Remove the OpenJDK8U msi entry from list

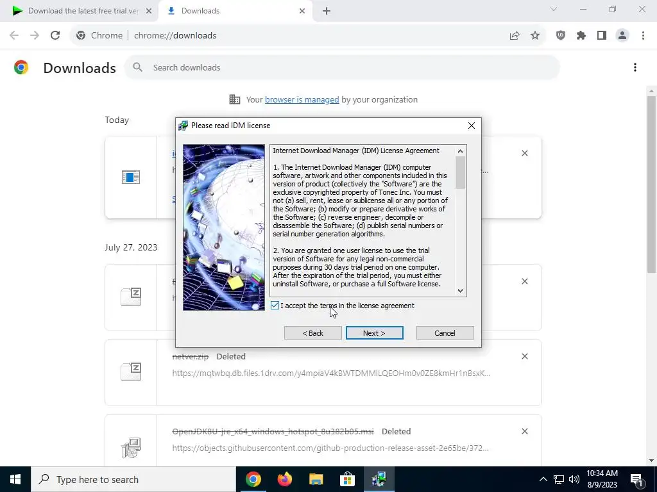tap(525, 431)
